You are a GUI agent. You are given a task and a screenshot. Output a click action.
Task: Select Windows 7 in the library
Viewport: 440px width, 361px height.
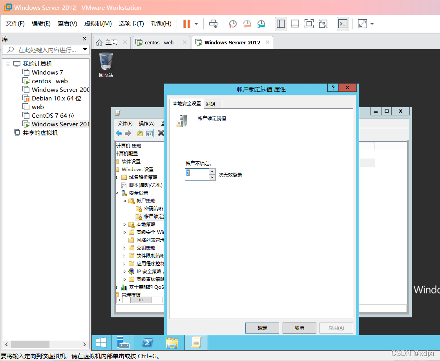click(x=47, y=72)
